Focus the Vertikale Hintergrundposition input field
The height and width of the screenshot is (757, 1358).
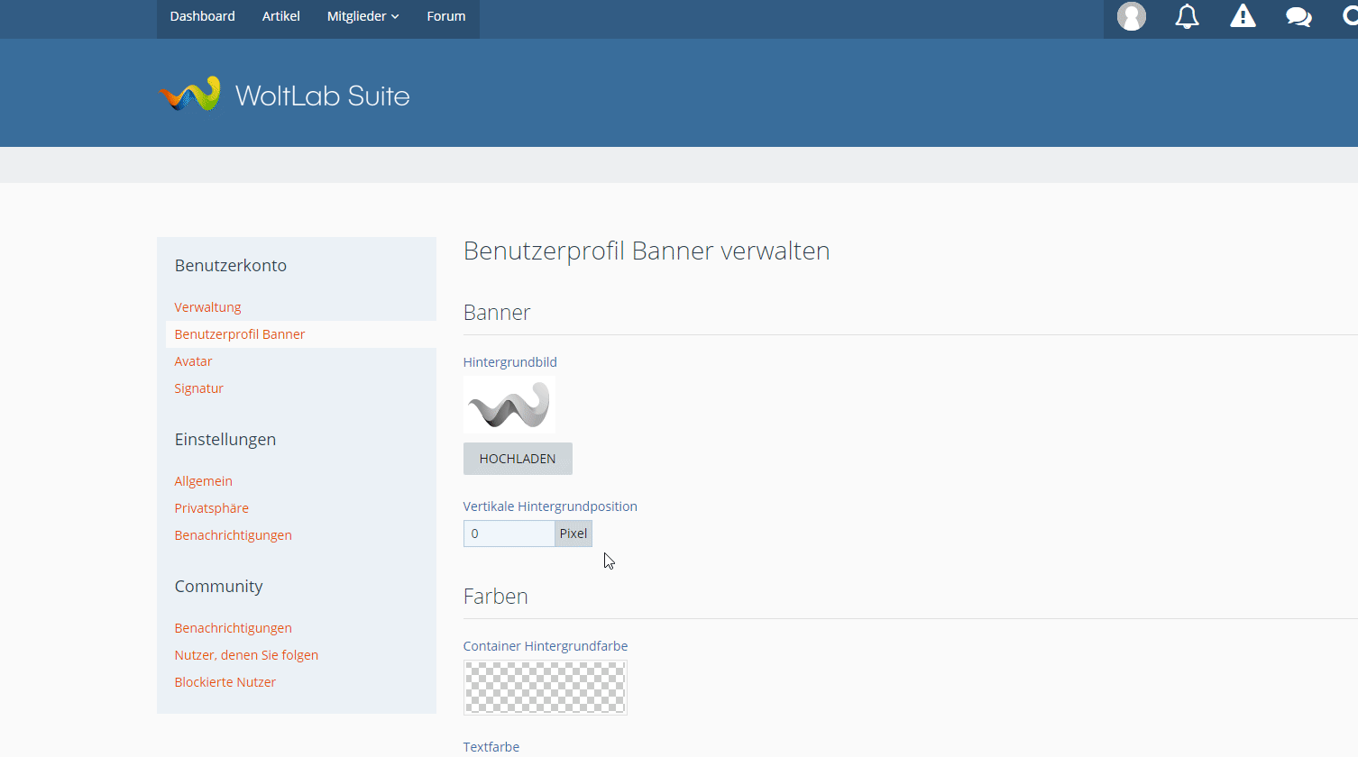click(509, 534)
